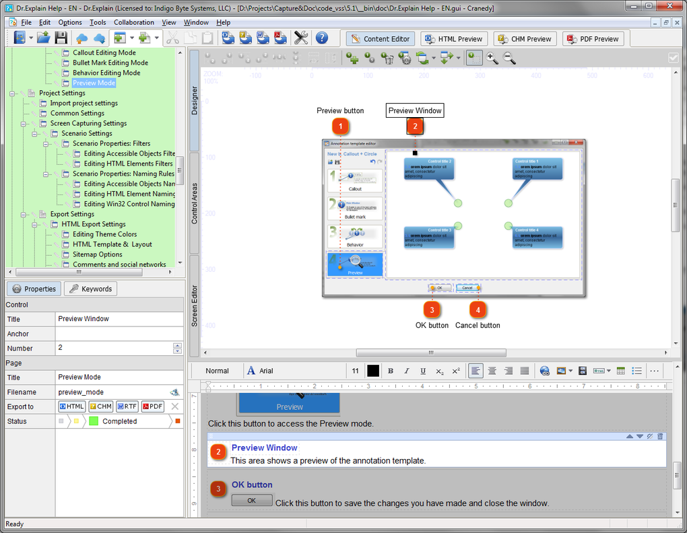Open project settings (wrench and screwdriver)
Viewport: 687px width, 533px height.
pyautogui.click(x=301, y=38)
